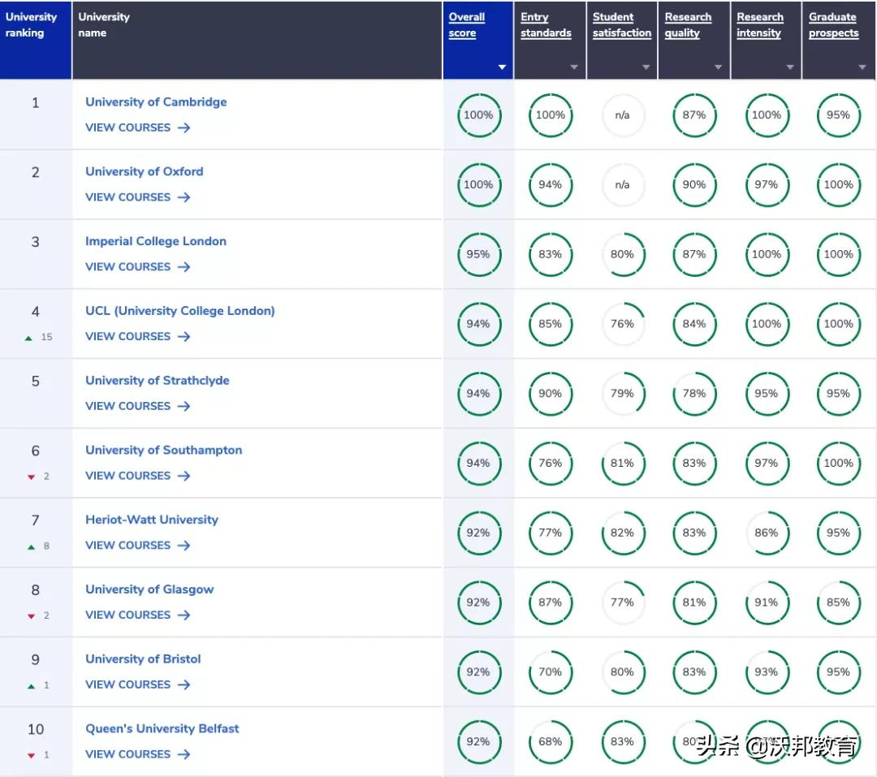
Task: Click Bristol's green up-1 rank arrow
Action: pos(32,686)
